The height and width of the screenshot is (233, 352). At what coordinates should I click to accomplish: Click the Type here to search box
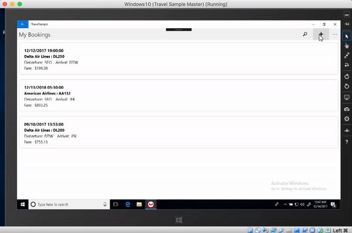[x=69, y=204]
